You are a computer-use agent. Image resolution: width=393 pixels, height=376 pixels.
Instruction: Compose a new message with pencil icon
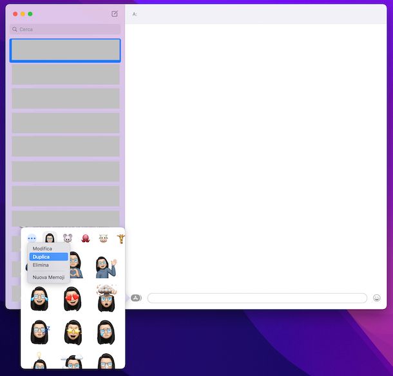tap(114, 14)
